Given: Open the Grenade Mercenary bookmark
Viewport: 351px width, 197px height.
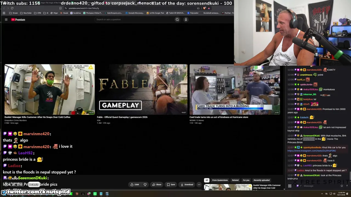Looking at the screenshot, I should (x=135, y=13).
